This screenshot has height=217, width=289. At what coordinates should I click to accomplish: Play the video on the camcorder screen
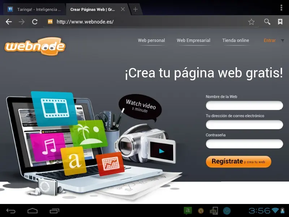161,151
